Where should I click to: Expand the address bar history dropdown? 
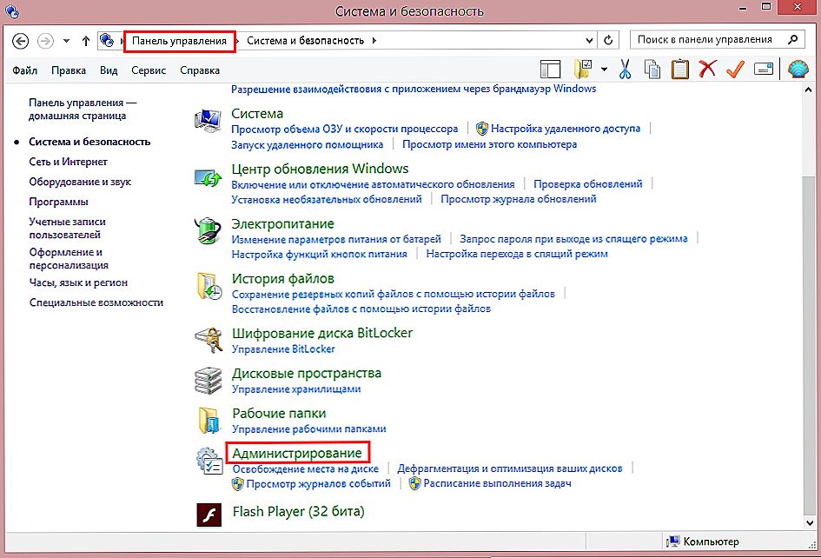590,40
